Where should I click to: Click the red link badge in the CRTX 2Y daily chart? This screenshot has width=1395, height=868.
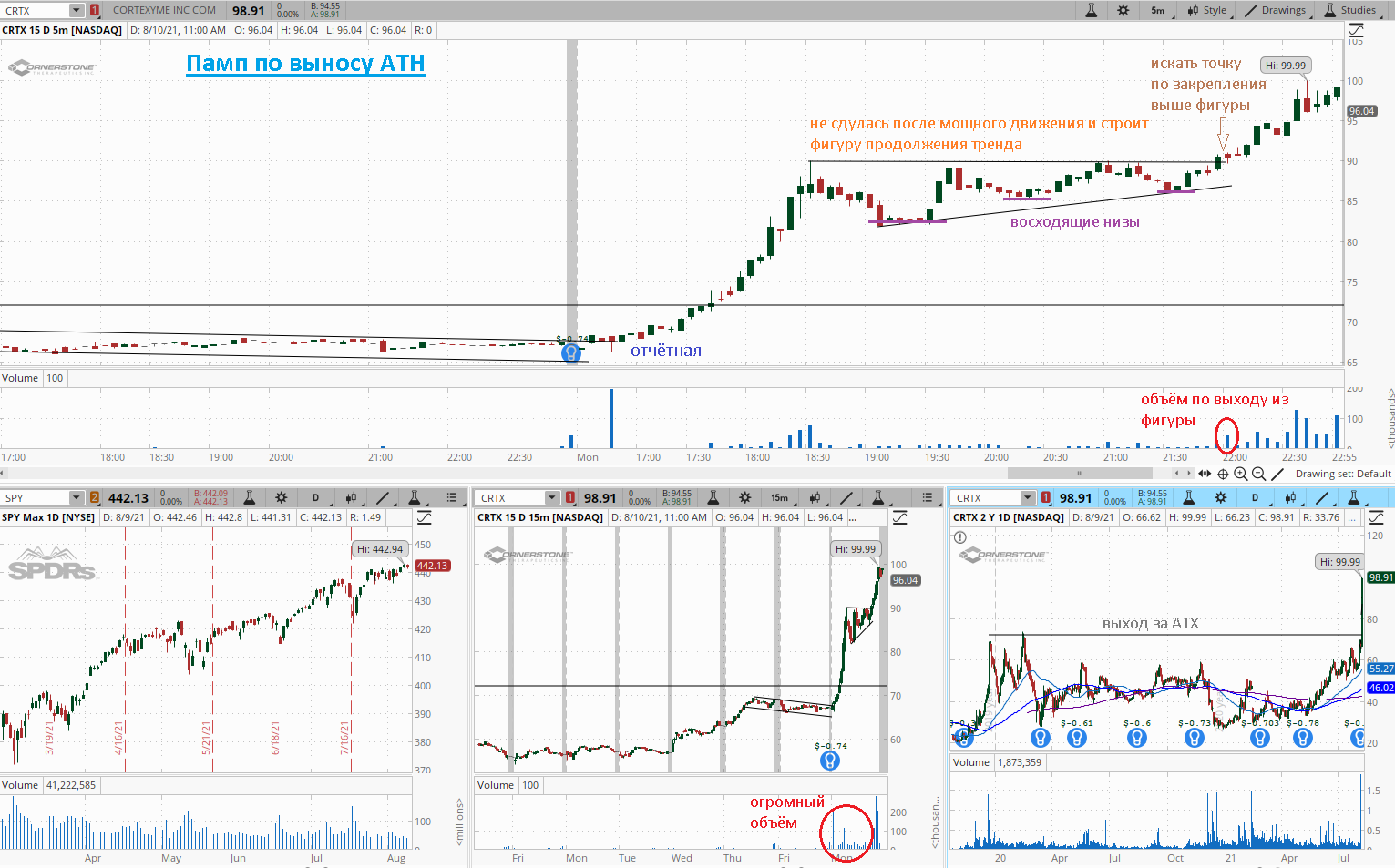click(x=1046, y=498)
